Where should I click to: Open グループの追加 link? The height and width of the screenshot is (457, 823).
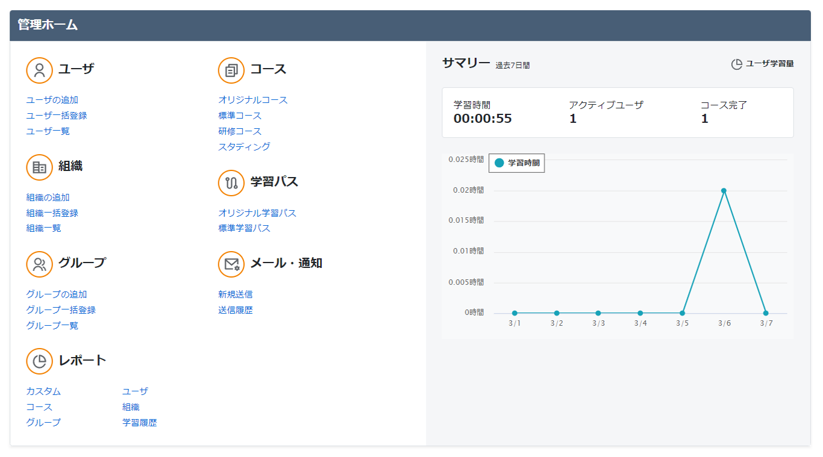coord(57,294)
